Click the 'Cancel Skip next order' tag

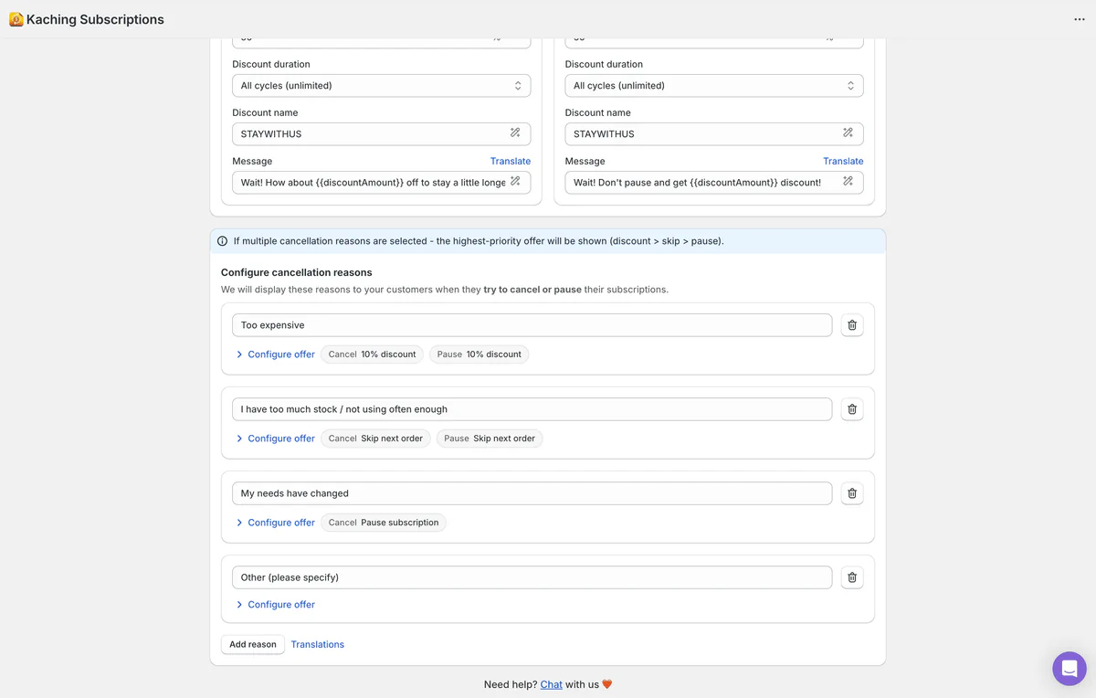pos(375,439)
